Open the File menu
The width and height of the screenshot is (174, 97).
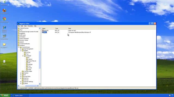[19, 26]
